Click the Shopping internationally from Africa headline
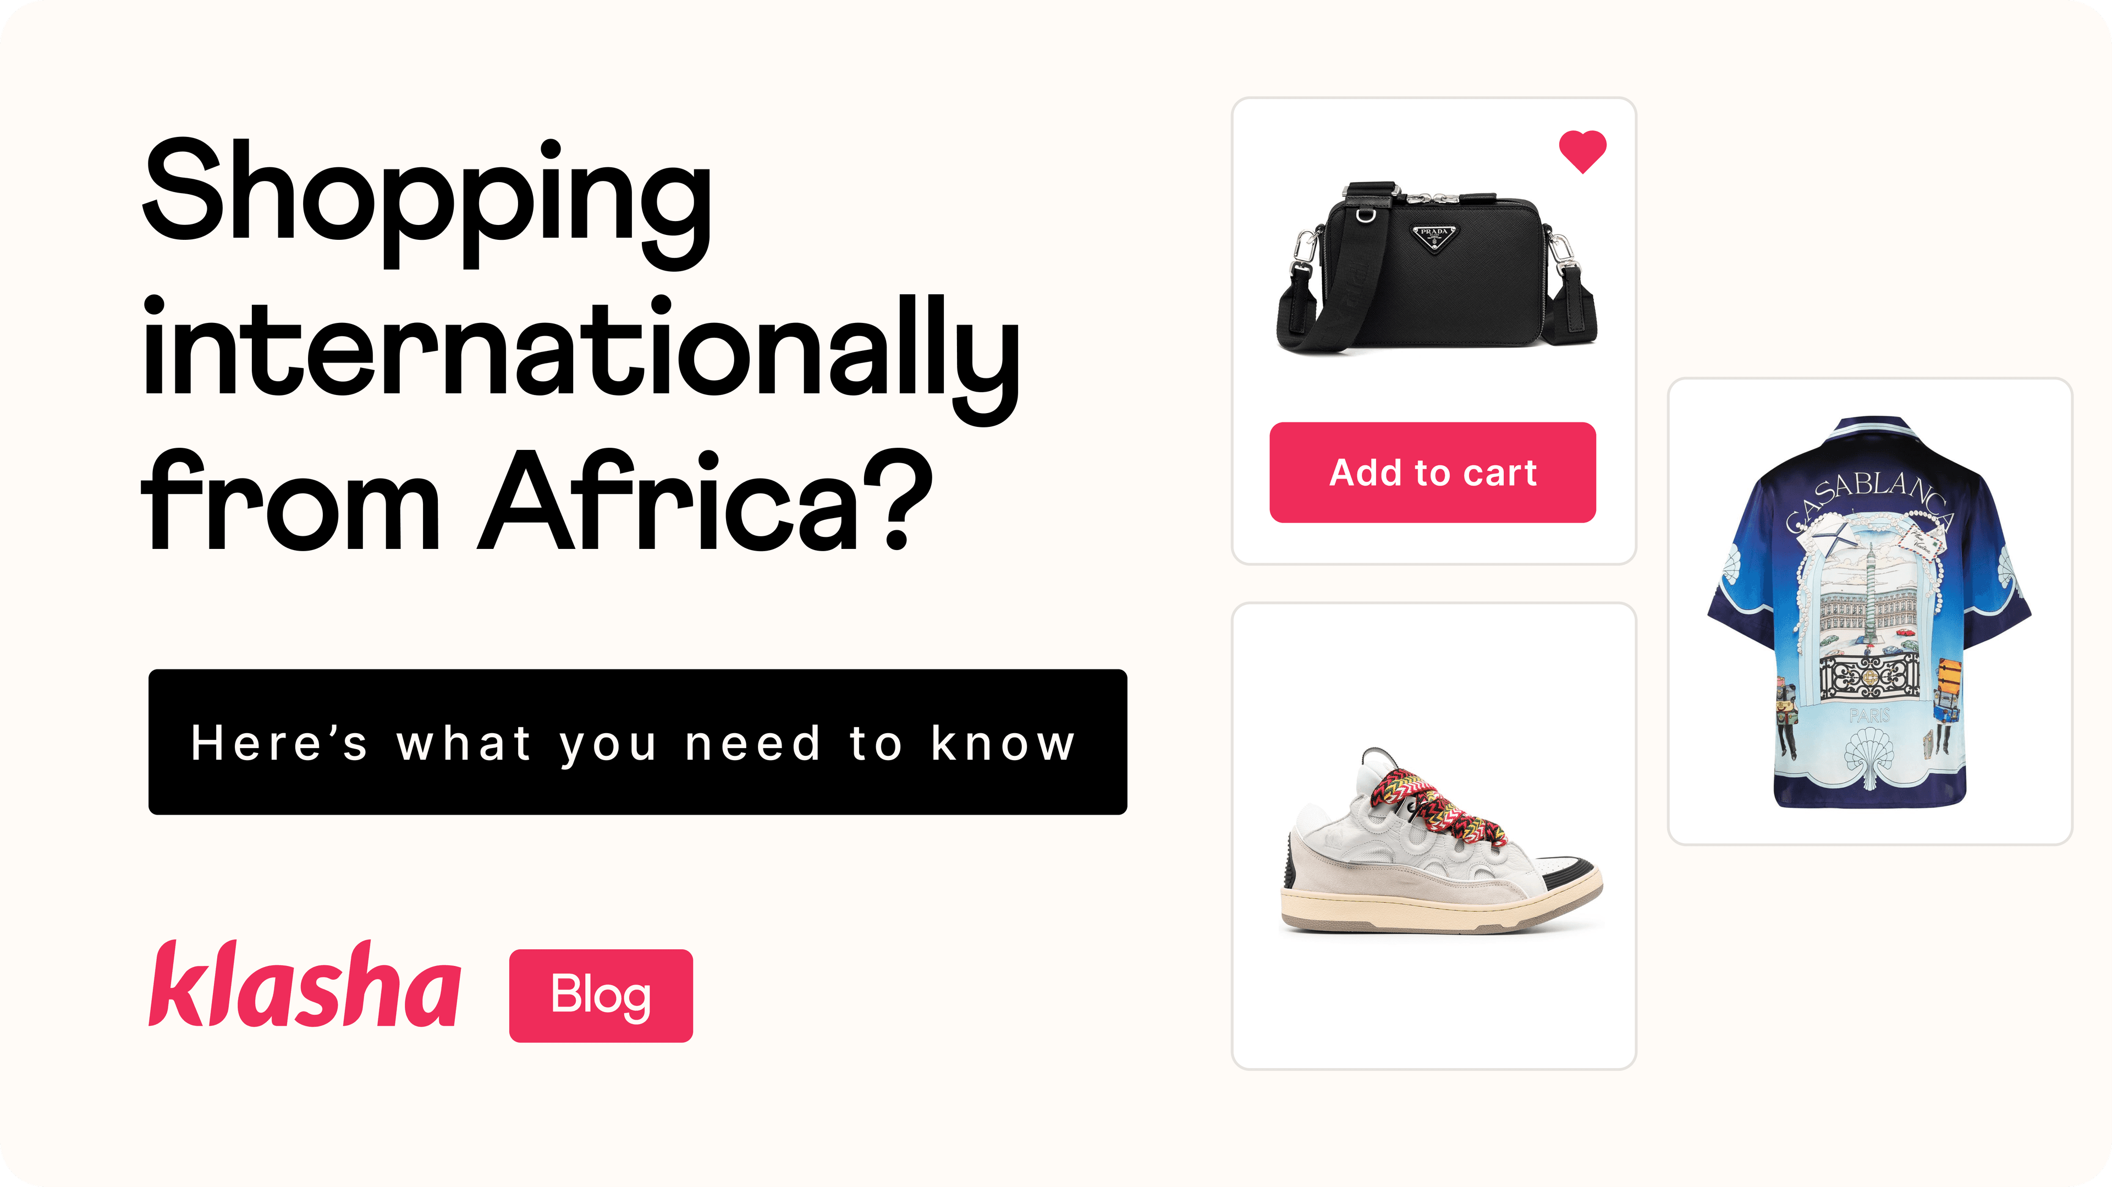The width and height of the screenshot is (2112, 1187). click(580, 344)
